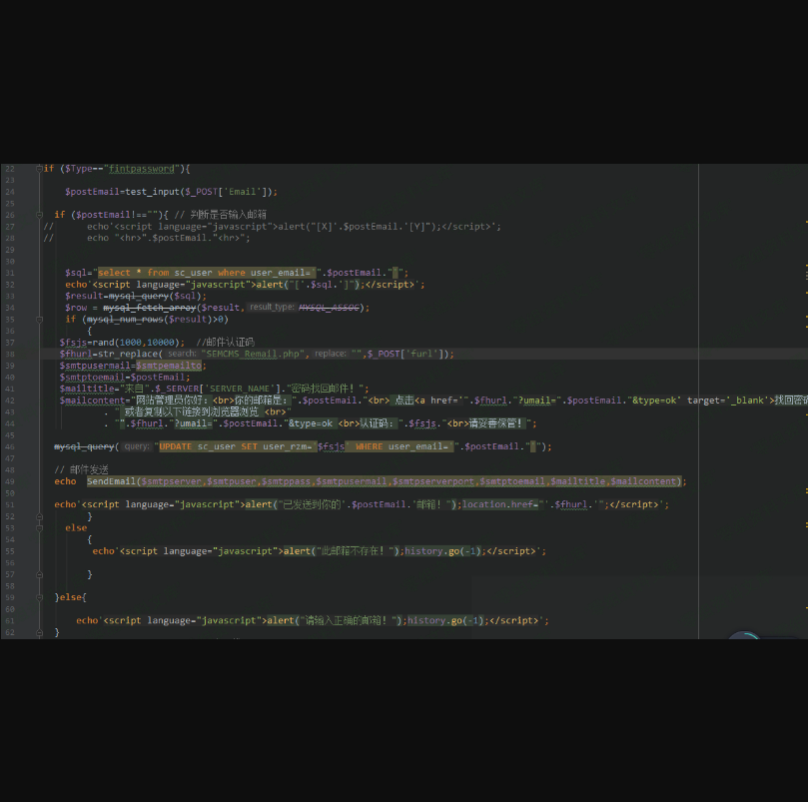Click the fold end marker on line 62
Viewport: 808px width, 802px height.
click(38, 632)
